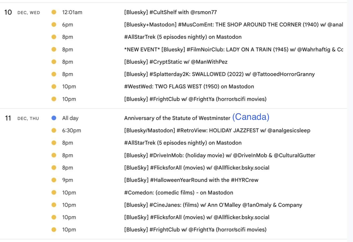The width and height of the screenshot is (353, 242).
Task: Click the date number 10 for Wednesday
Action: tap(8, 12)
